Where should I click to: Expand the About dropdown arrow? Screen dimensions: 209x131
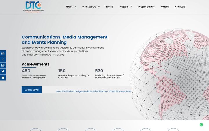point(75,7)
